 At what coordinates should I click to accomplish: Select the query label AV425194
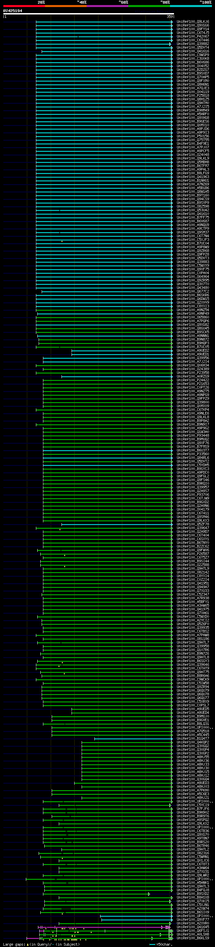(12, 11)
